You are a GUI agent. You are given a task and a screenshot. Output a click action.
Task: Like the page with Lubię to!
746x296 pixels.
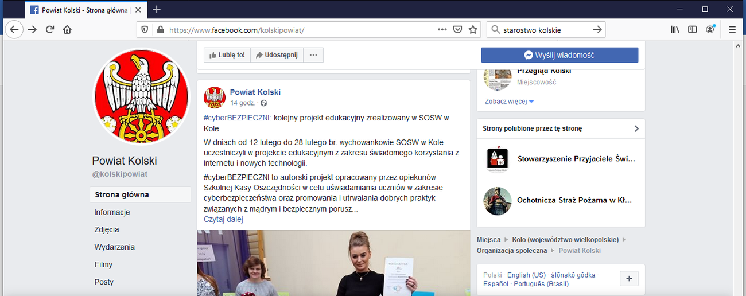227,55
